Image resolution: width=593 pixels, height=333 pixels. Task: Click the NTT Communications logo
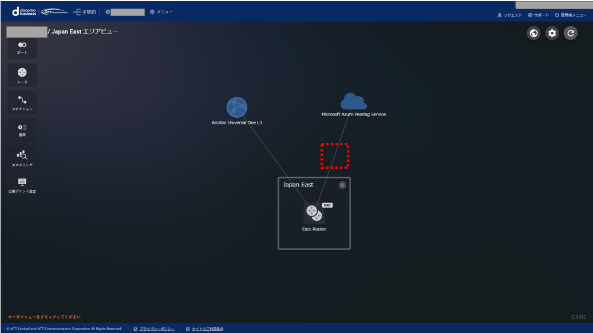pos(54,12)
